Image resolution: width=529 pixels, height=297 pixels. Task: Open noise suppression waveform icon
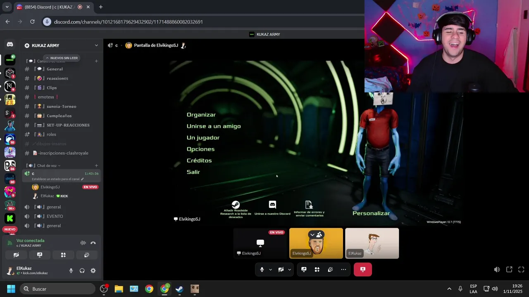coord(83,243)
